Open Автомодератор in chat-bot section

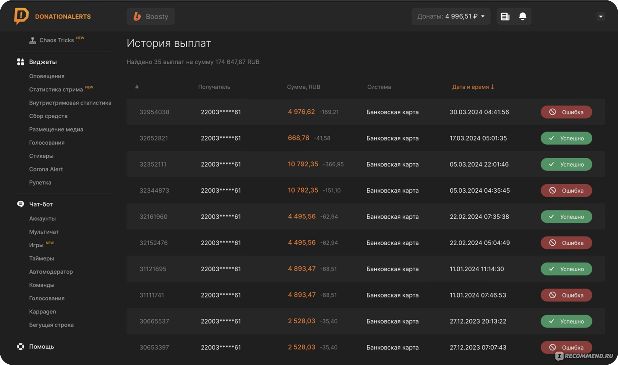pyautogui.click(x=51, y=271)
